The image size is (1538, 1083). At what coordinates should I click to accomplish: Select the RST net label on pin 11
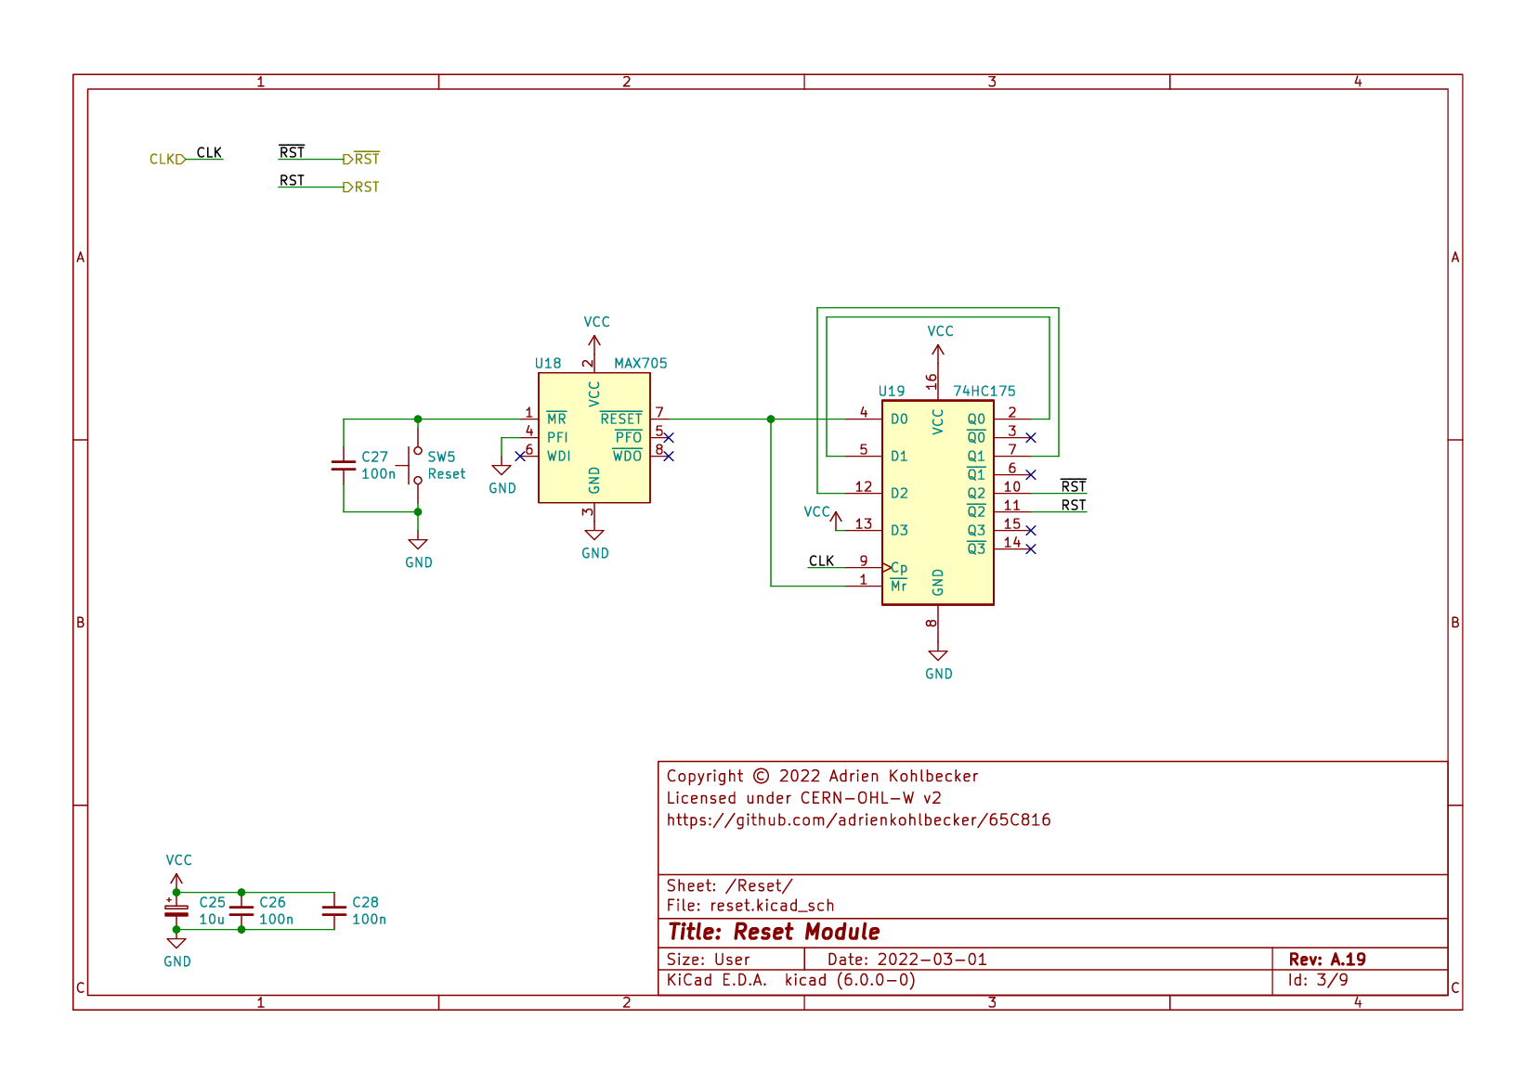(x=1074, y=506)
